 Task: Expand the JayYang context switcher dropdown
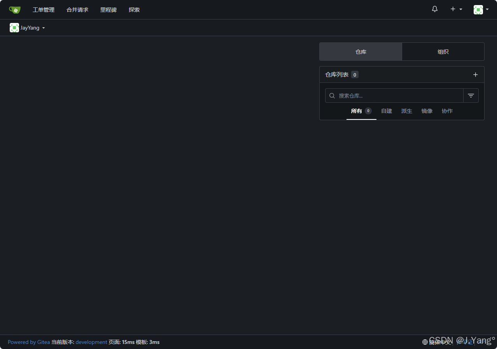[28, 28]
